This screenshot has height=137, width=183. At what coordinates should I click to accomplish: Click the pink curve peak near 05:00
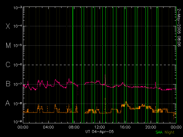point(55,80)
